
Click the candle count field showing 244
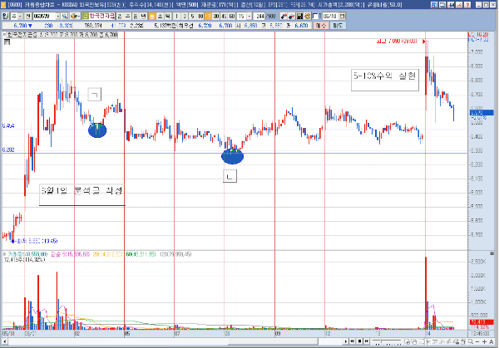click(259, 17)
